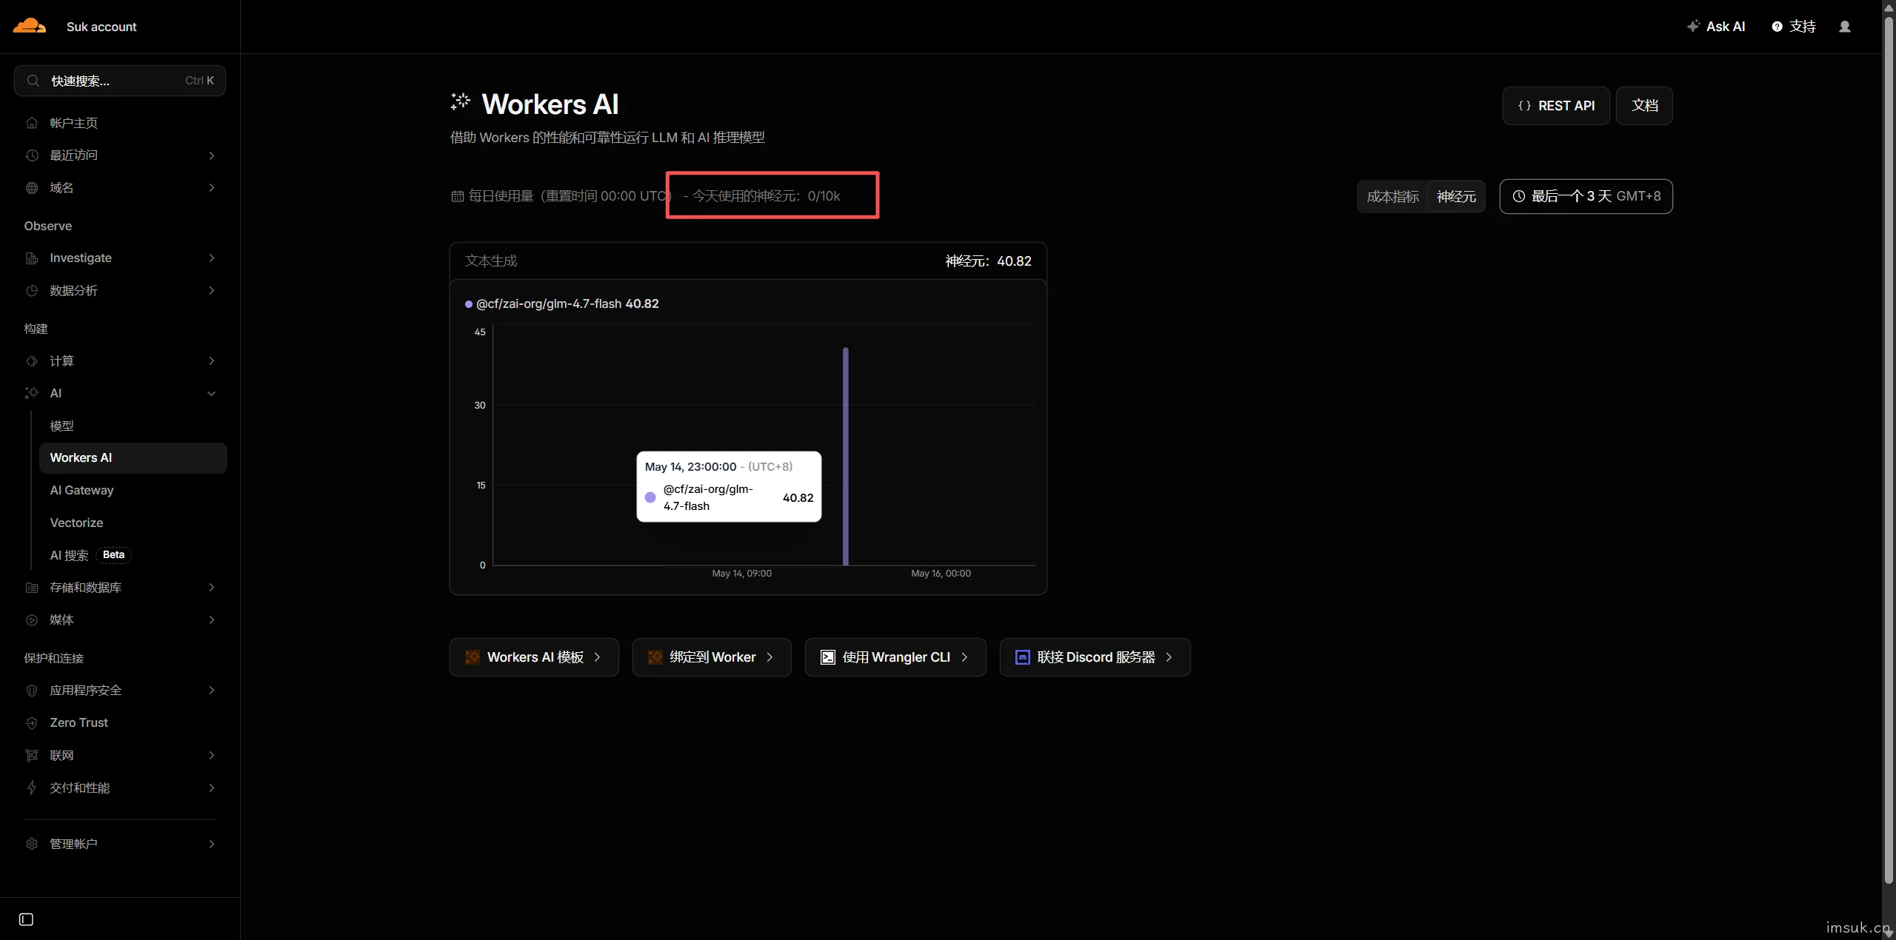Image resolution: width=1896 pixels, height=940 pixels.
Task: Click the Discord server icon
Action: 1022,657
